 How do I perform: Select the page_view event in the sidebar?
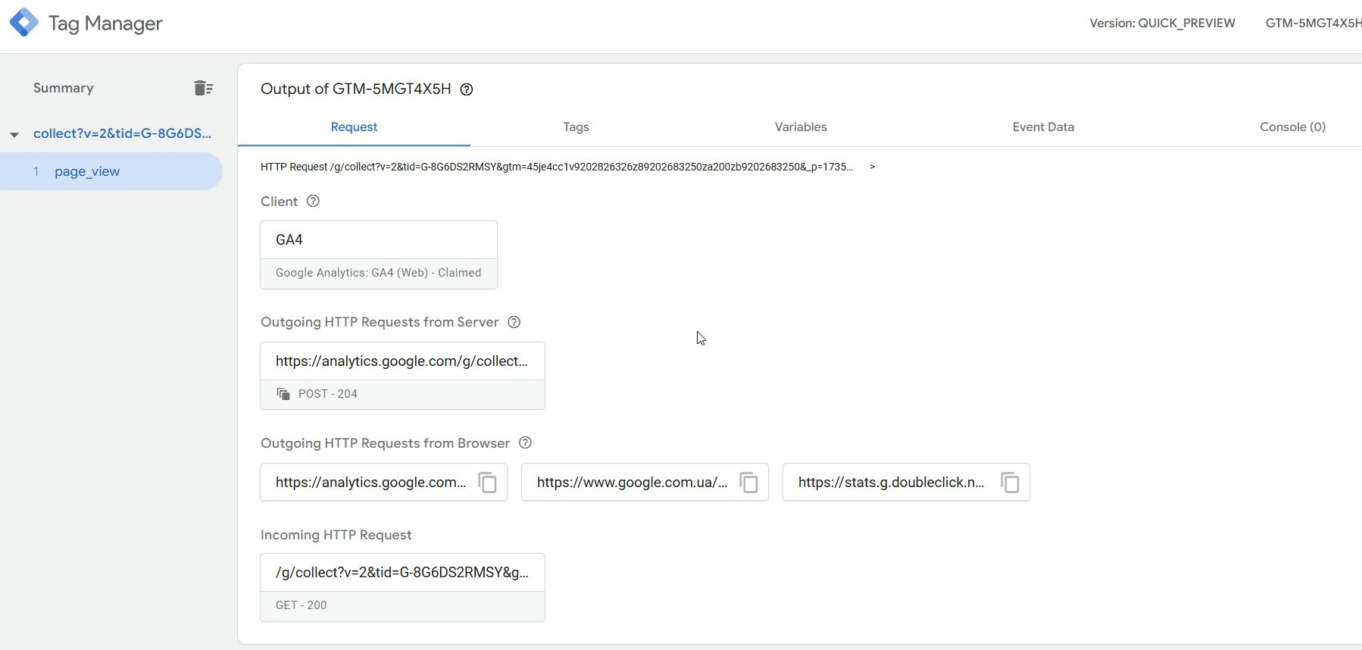tap(87, 171)
